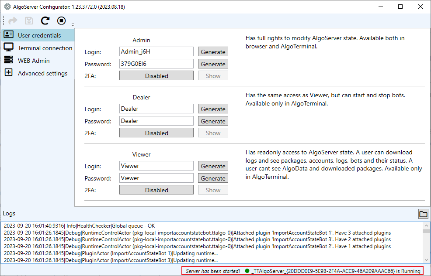This screenshot has height=276, width=431.
Task: Click the Dealer login input field
Action: [156, 109]
